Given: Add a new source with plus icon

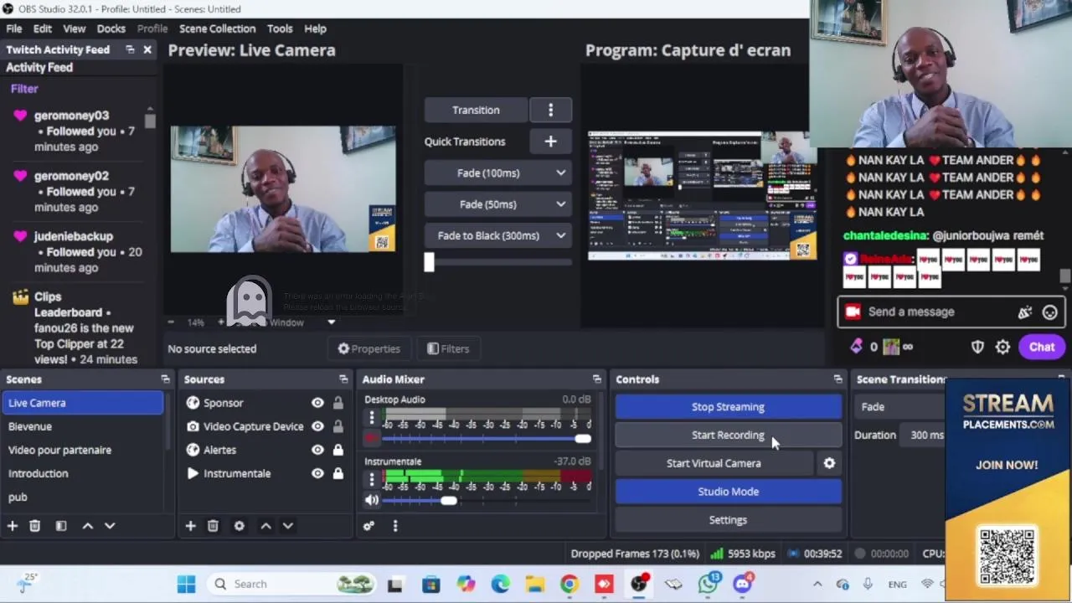Looking at the screenshot, I should [x=190, y=526].
